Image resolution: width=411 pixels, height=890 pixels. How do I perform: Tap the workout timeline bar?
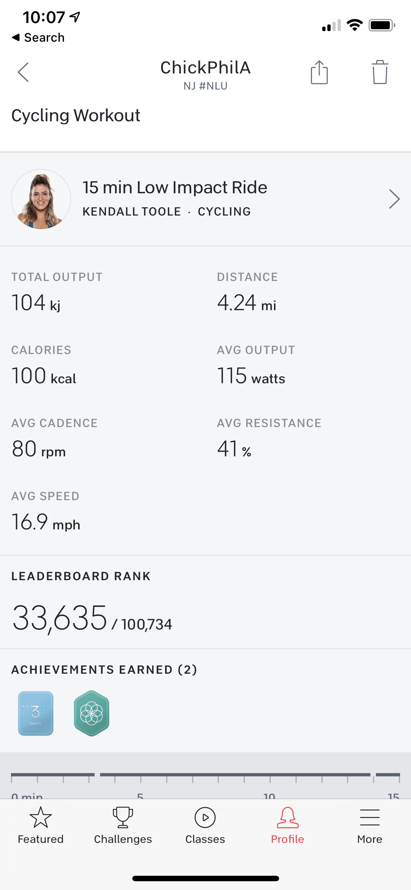tap(205, 775)
